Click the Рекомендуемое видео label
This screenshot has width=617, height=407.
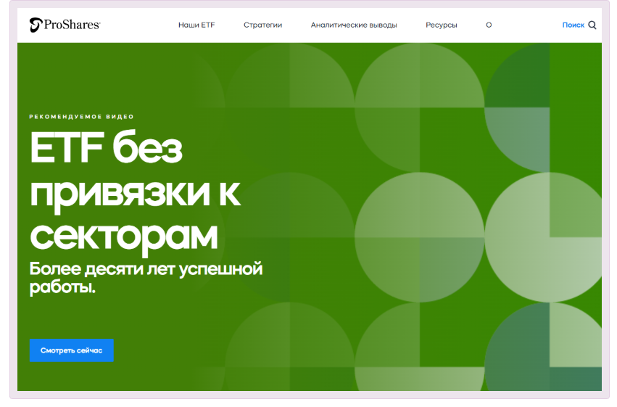pos(81,117)
